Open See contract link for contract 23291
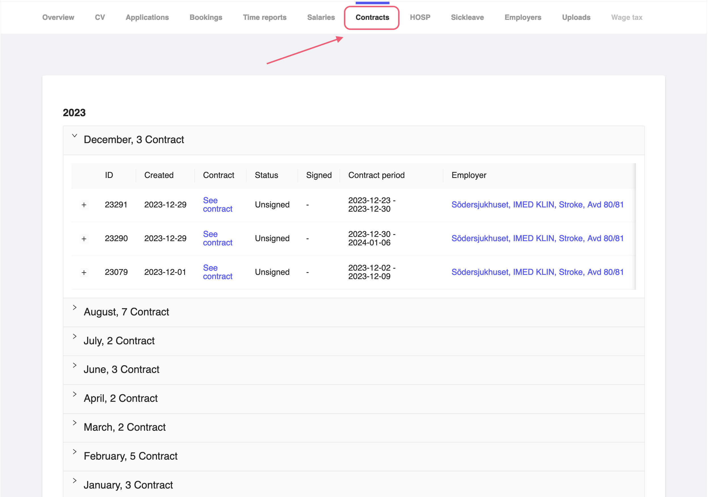This screenshot has width=708, height=497. pyautogui.click(x=217, y=205)
